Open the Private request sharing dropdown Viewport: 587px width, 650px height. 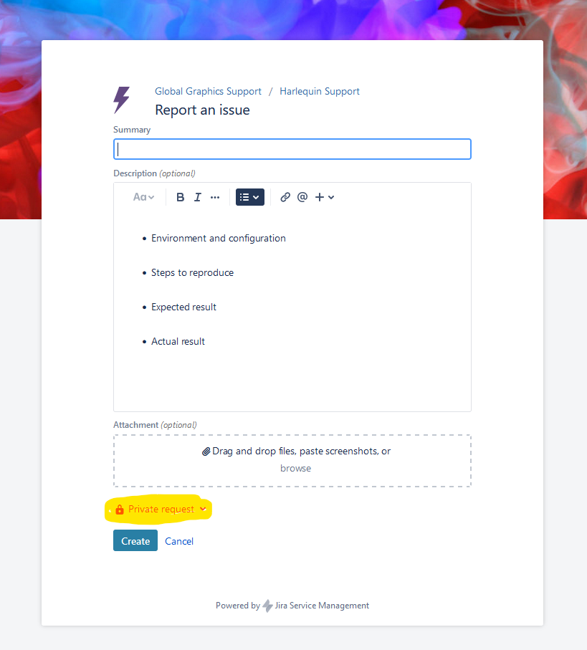tap(161, 509)
